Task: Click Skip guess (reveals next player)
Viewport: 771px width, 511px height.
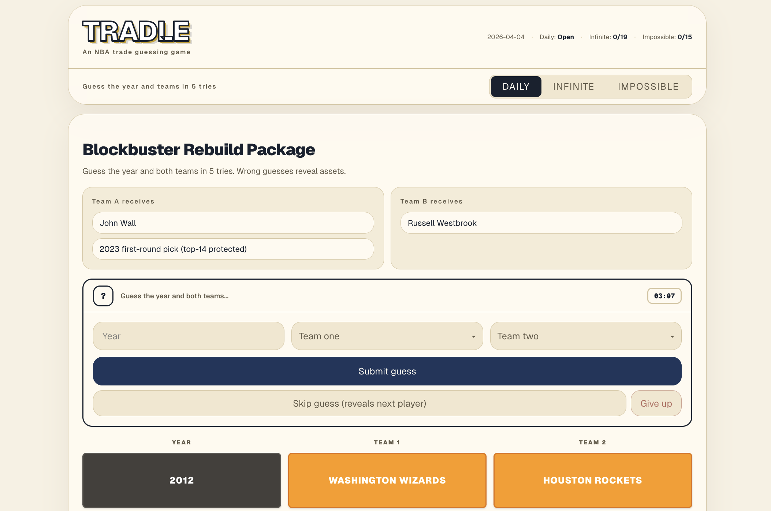Action: pyautogui.click(x=360, y=403)
